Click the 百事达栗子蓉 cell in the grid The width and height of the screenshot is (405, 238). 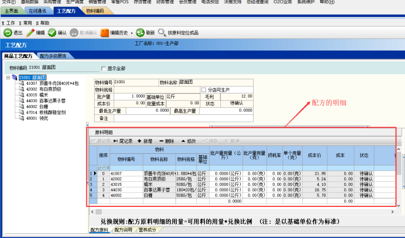pos(160,190)
